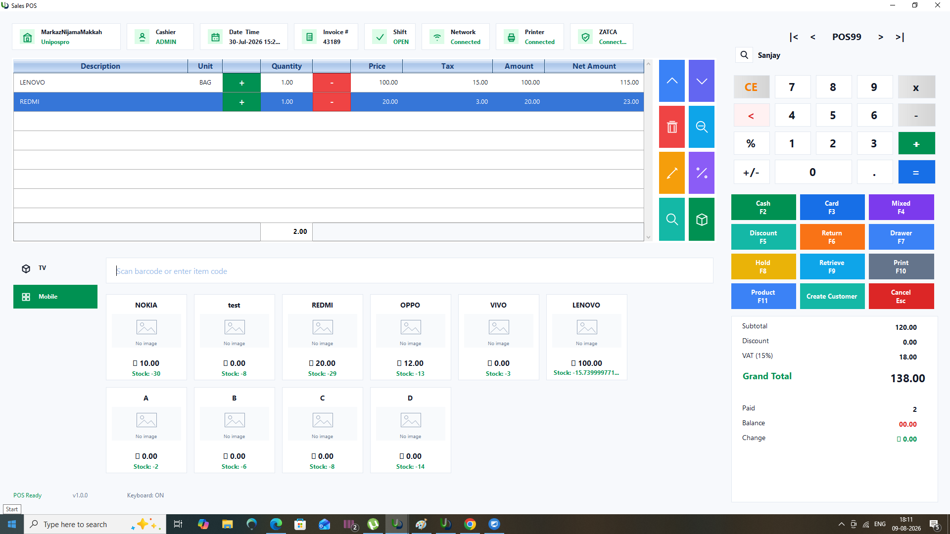Go to previous POS record arrow
This screenshot has height=534, width=950.
point(813,37)
